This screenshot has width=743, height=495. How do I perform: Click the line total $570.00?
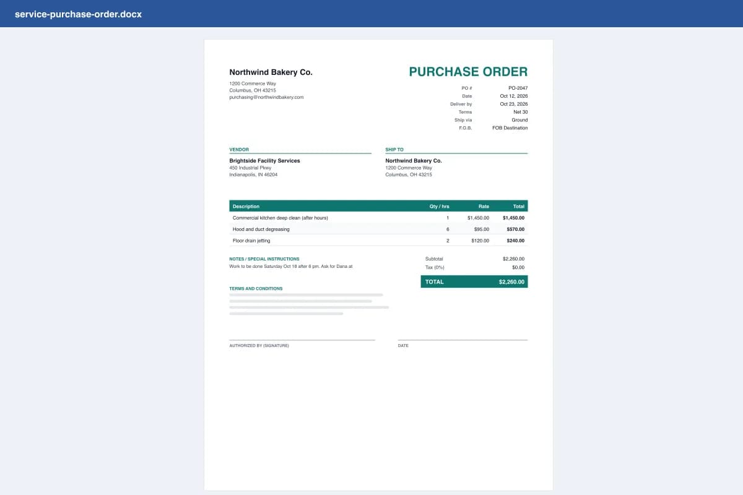point(516,229)
